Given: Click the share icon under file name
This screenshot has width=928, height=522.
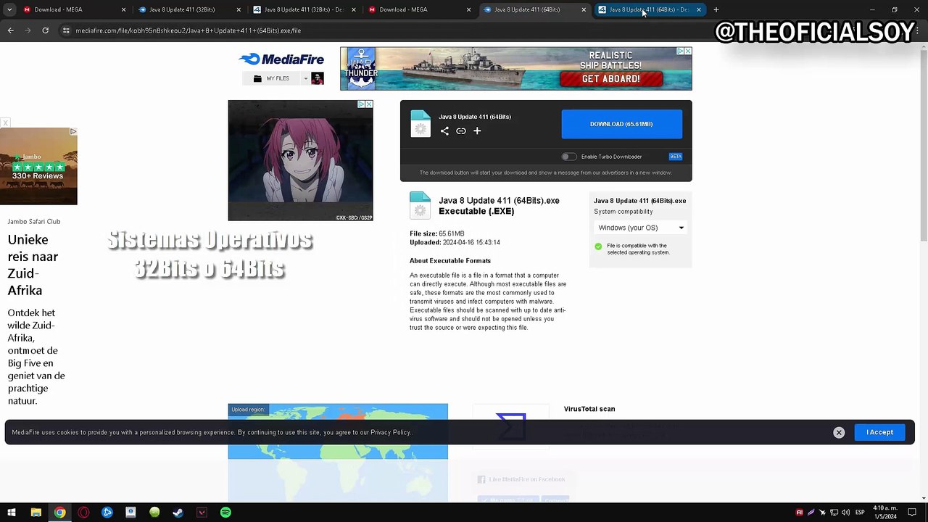Looking at the screenshot, I should [444, 131].
